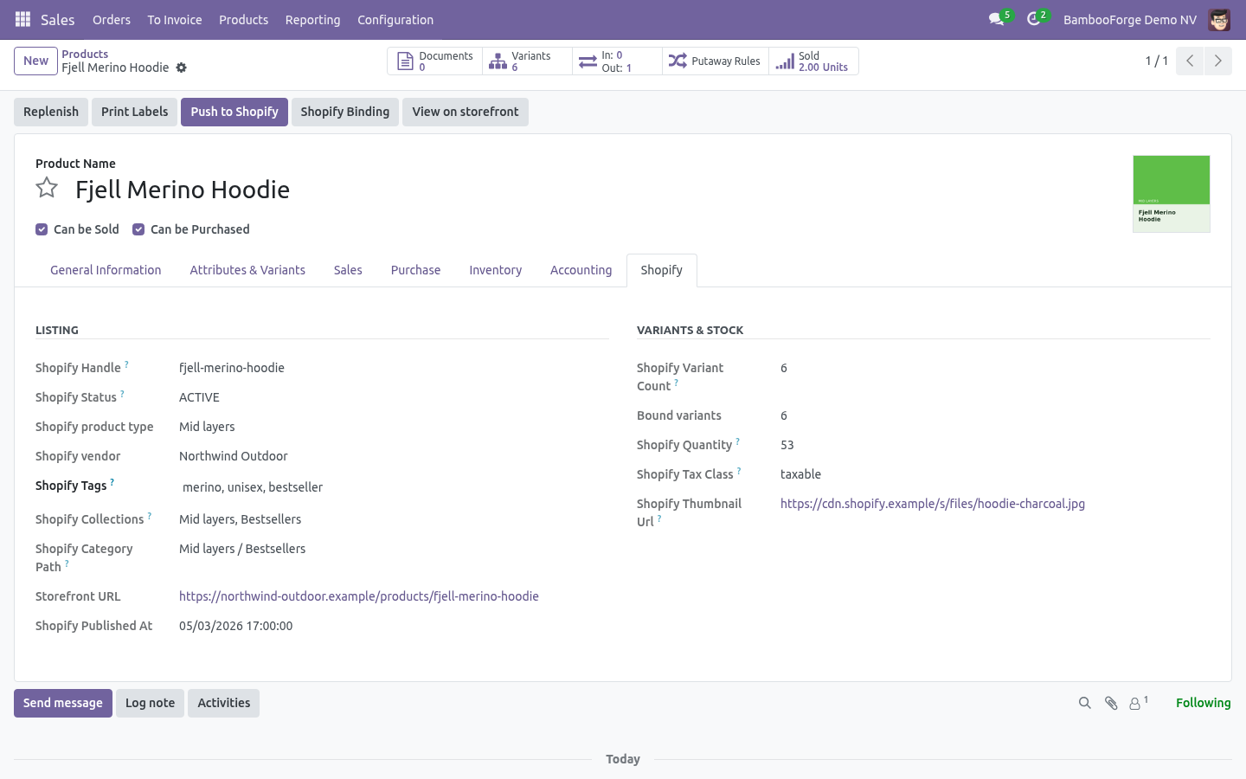Click the Send message button
Viewport: 1246px width, 779px height.
63,703
